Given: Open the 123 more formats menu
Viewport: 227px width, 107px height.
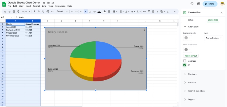Looking at the screenshot, I should [52, 11].
